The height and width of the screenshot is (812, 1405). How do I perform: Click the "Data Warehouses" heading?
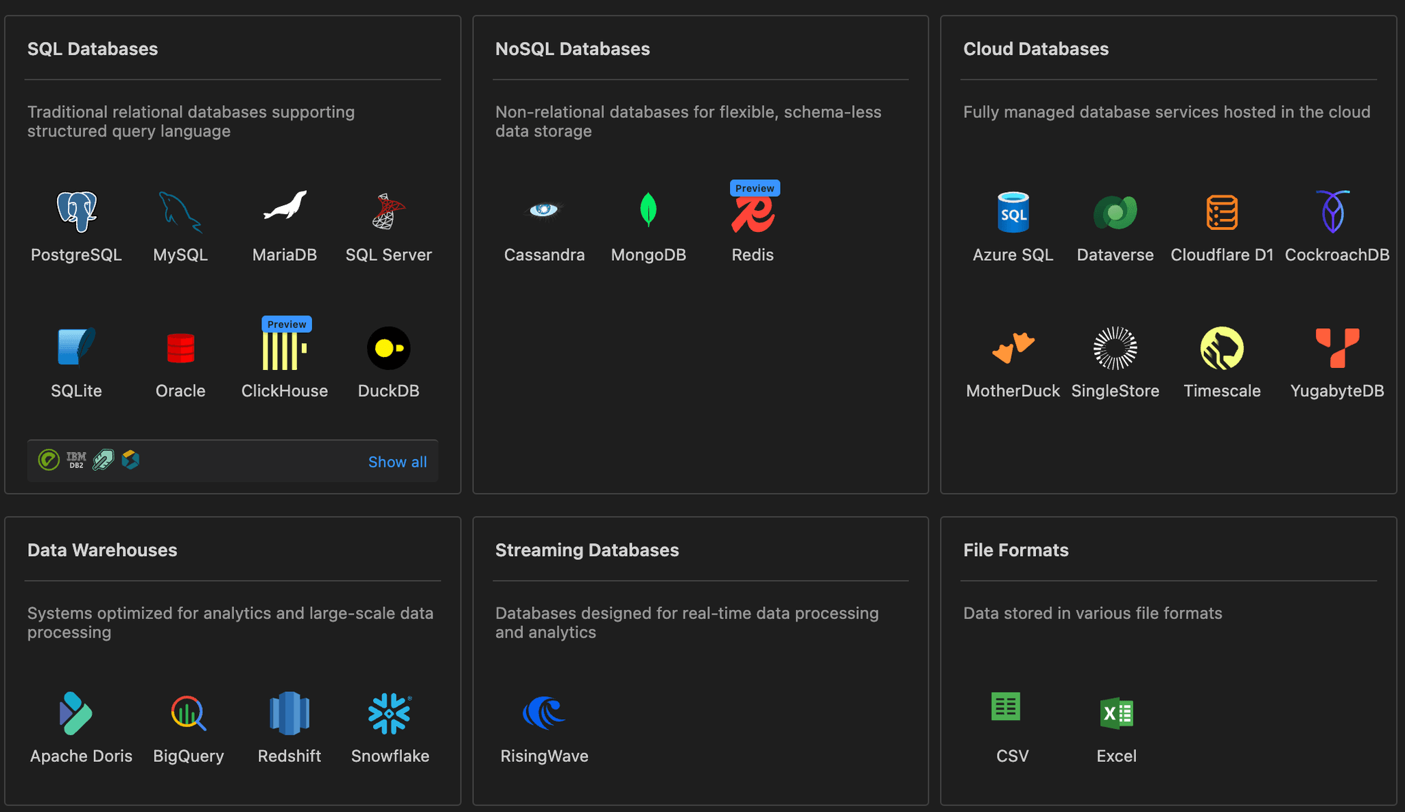tap(102, 550)
